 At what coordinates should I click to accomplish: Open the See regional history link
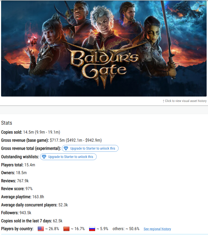pyautogui.click(x=157, y=229)
